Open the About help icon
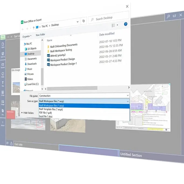This screenshot has height=184, width=184. [3, 124]
